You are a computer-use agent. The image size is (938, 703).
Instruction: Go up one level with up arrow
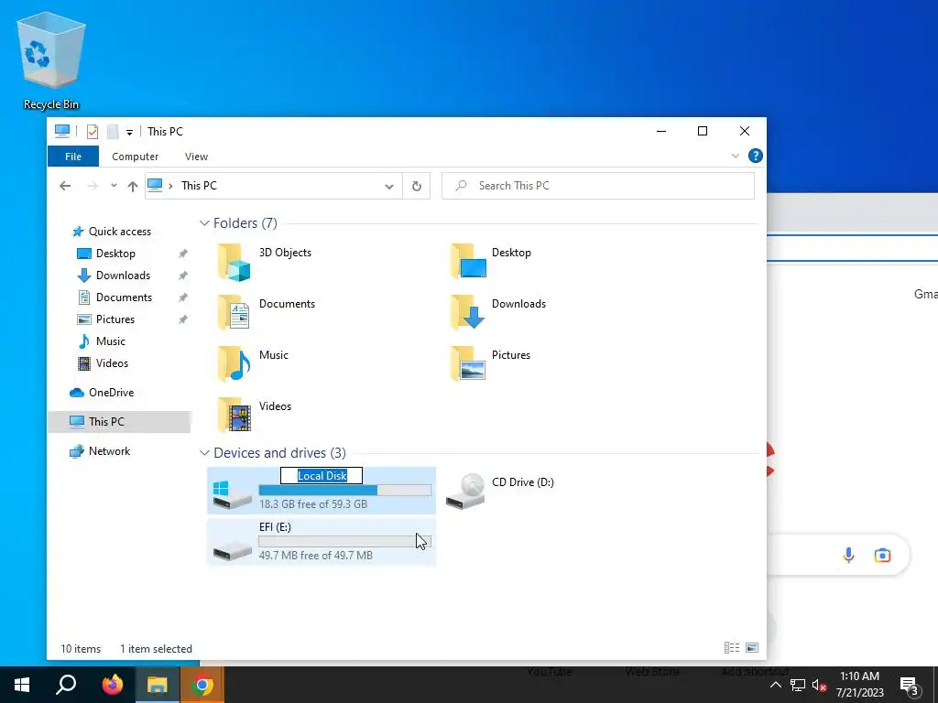133,186
